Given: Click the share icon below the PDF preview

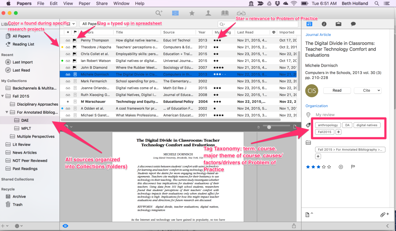Looking at the screenshot, I should click(x=294, y=226).
